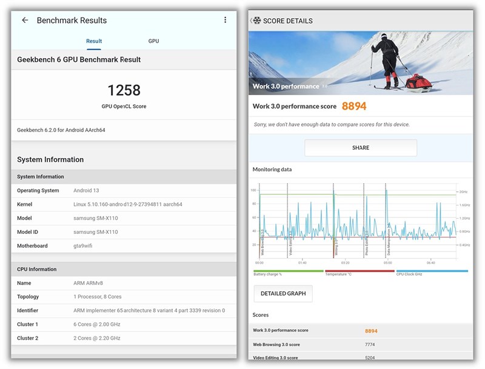Tap the back chevron beside SCORE DETAILS

click(252, 21)
